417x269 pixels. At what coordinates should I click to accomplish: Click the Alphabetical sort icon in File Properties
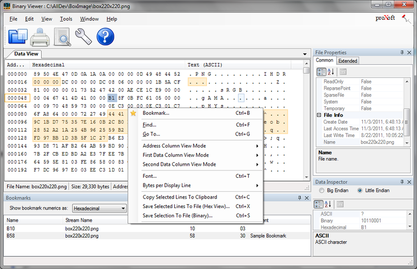coord(330,71)
